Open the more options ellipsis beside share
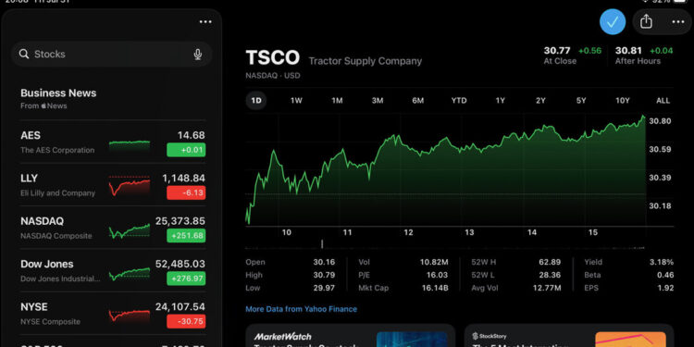This screenshot has height=347, width=694. [678, 21]
